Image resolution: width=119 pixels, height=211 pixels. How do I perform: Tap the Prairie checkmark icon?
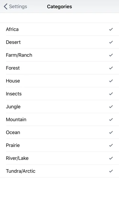pyautogui.click(x=111, y=145)
